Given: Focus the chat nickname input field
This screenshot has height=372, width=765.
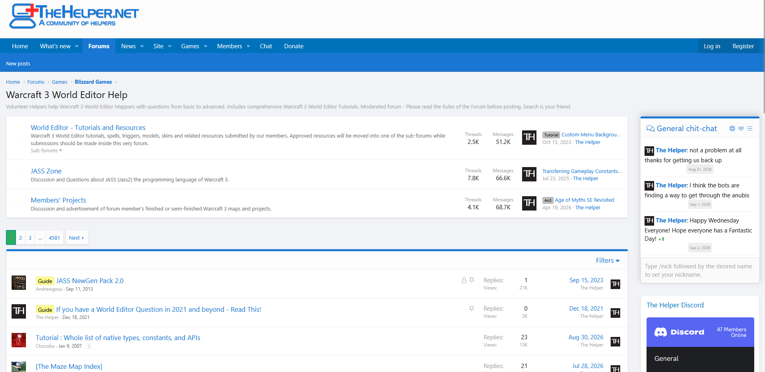Looking at the screenshot, I should [x=700, y=270].
